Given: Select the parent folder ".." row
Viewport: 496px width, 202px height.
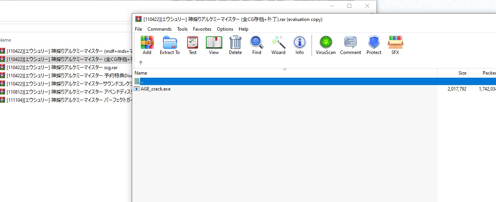Looking at the screenshot, I should [314, 81].
